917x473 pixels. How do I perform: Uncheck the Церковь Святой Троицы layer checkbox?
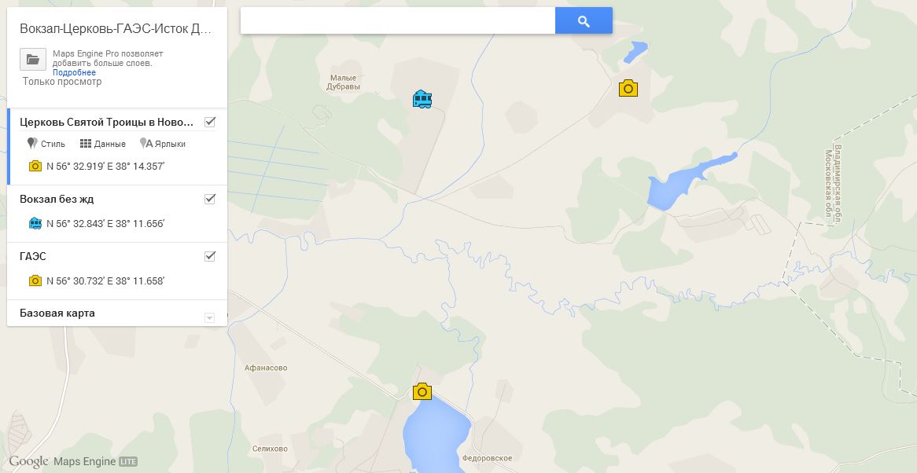coord(210,122)
